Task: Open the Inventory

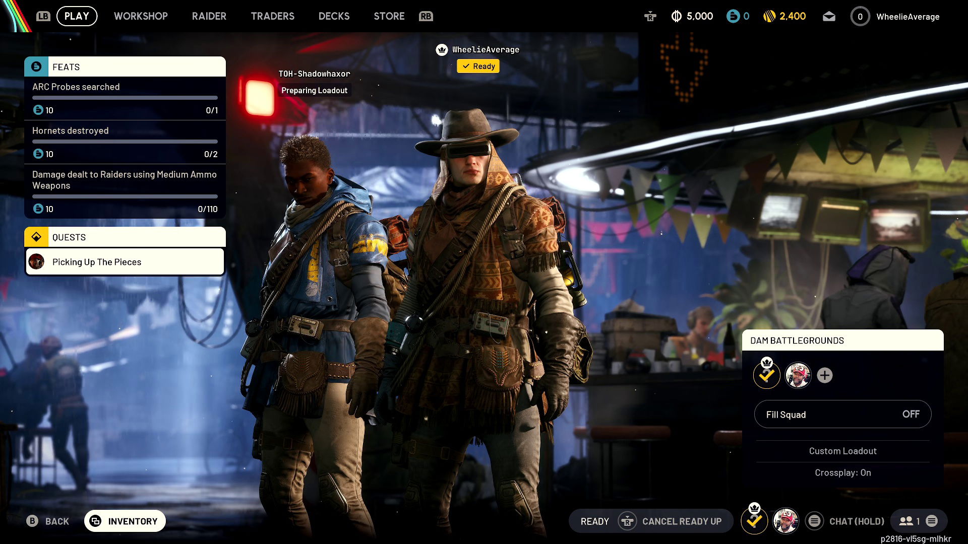Action: click(125, 521)
